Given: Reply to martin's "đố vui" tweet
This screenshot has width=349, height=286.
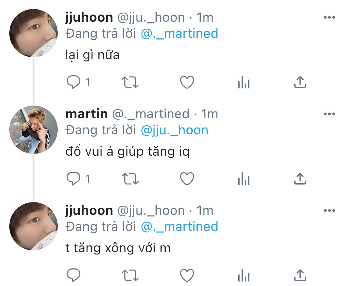Looking at the screenshot, I should pos(74,179).
